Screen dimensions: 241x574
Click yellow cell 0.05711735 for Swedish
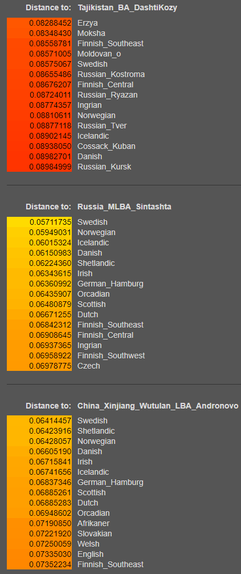[x=39, y=222]
